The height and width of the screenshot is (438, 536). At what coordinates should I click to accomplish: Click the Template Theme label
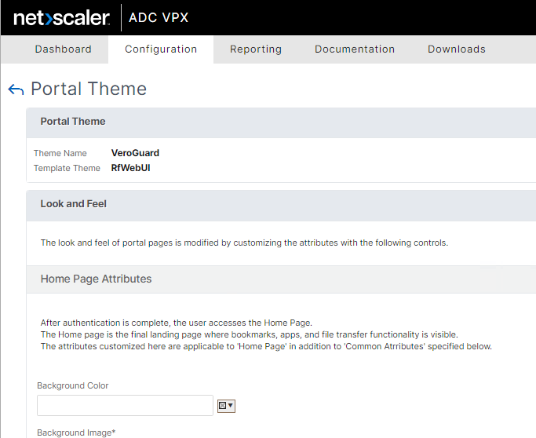(x=67, y=168)
